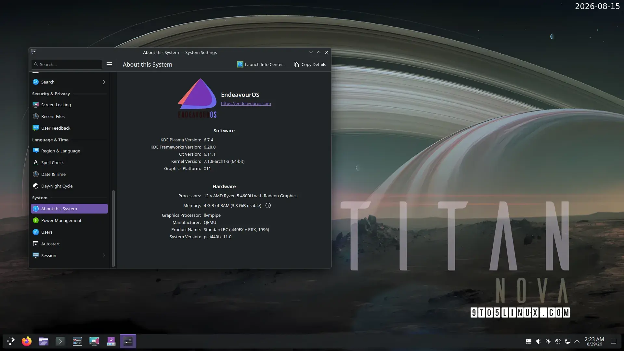Screen dimensions: 624x351
Task: Focus the settings Search field
Action: pyautogui.click(x=67, y=64)
